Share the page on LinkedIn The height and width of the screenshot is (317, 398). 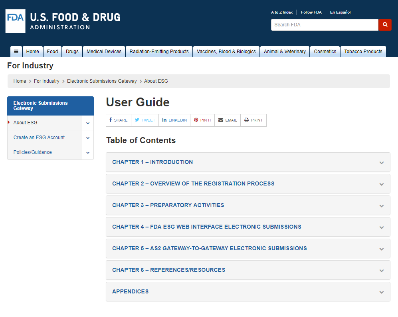(174, 120)
